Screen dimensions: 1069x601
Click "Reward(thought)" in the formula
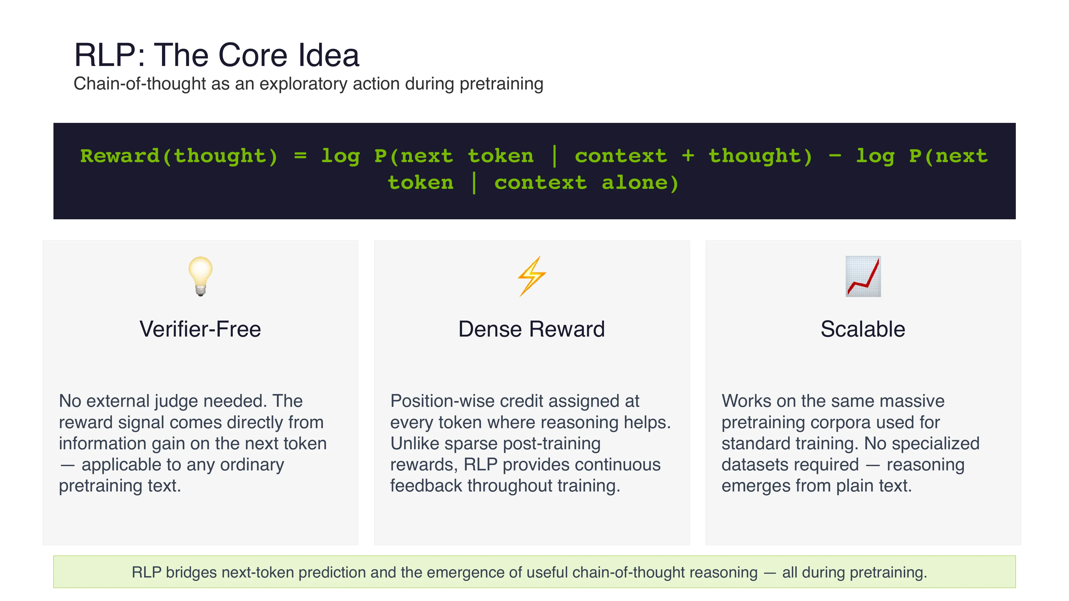pos(179,156)
